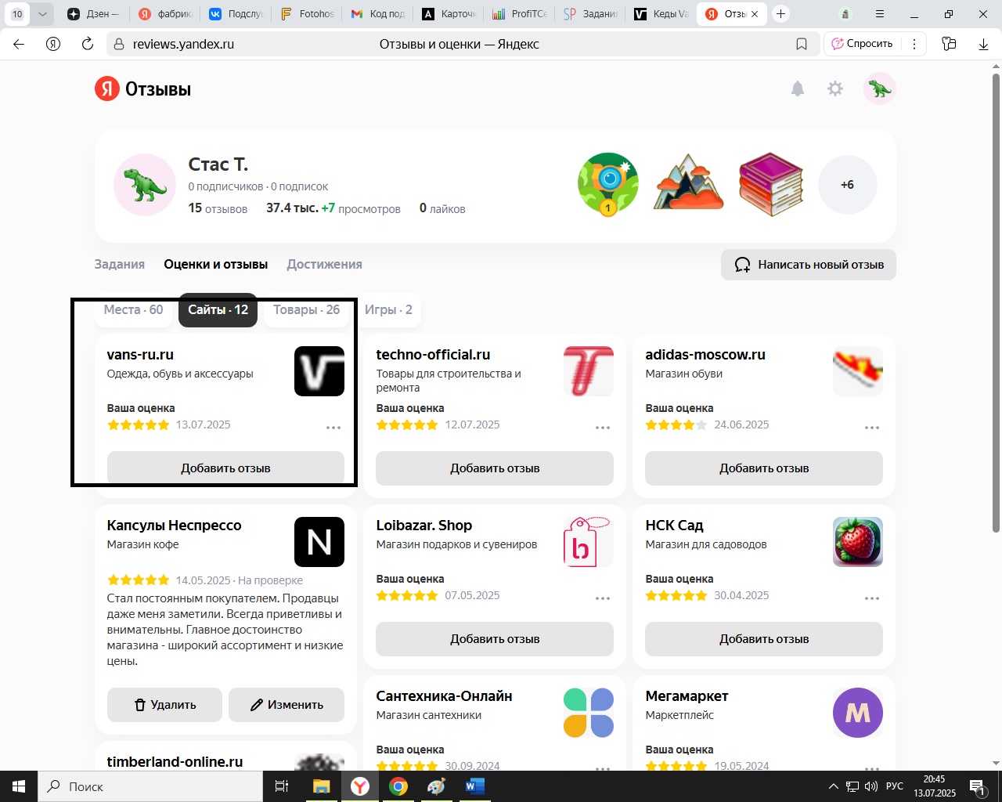Click the Яндекс home icon in toolbar
Screen dimensions: 1002x802
[x=53, y=44]
